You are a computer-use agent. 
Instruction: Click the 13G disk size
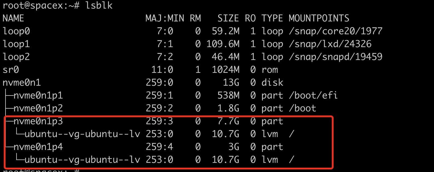(x=231, y=83)
